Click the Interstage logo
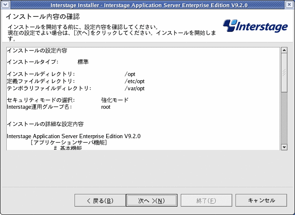The image size is (295, 215). coord(255,26)
